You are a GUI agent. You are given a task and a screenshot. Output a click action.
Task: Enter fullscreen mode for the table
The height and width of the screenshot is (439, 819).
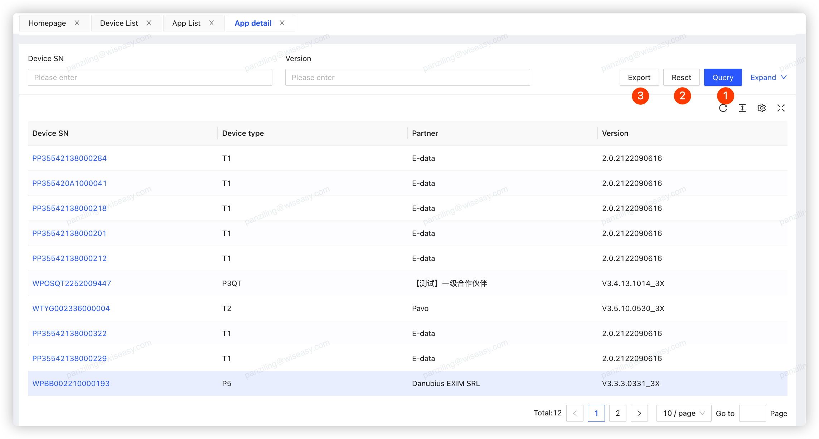781,108
